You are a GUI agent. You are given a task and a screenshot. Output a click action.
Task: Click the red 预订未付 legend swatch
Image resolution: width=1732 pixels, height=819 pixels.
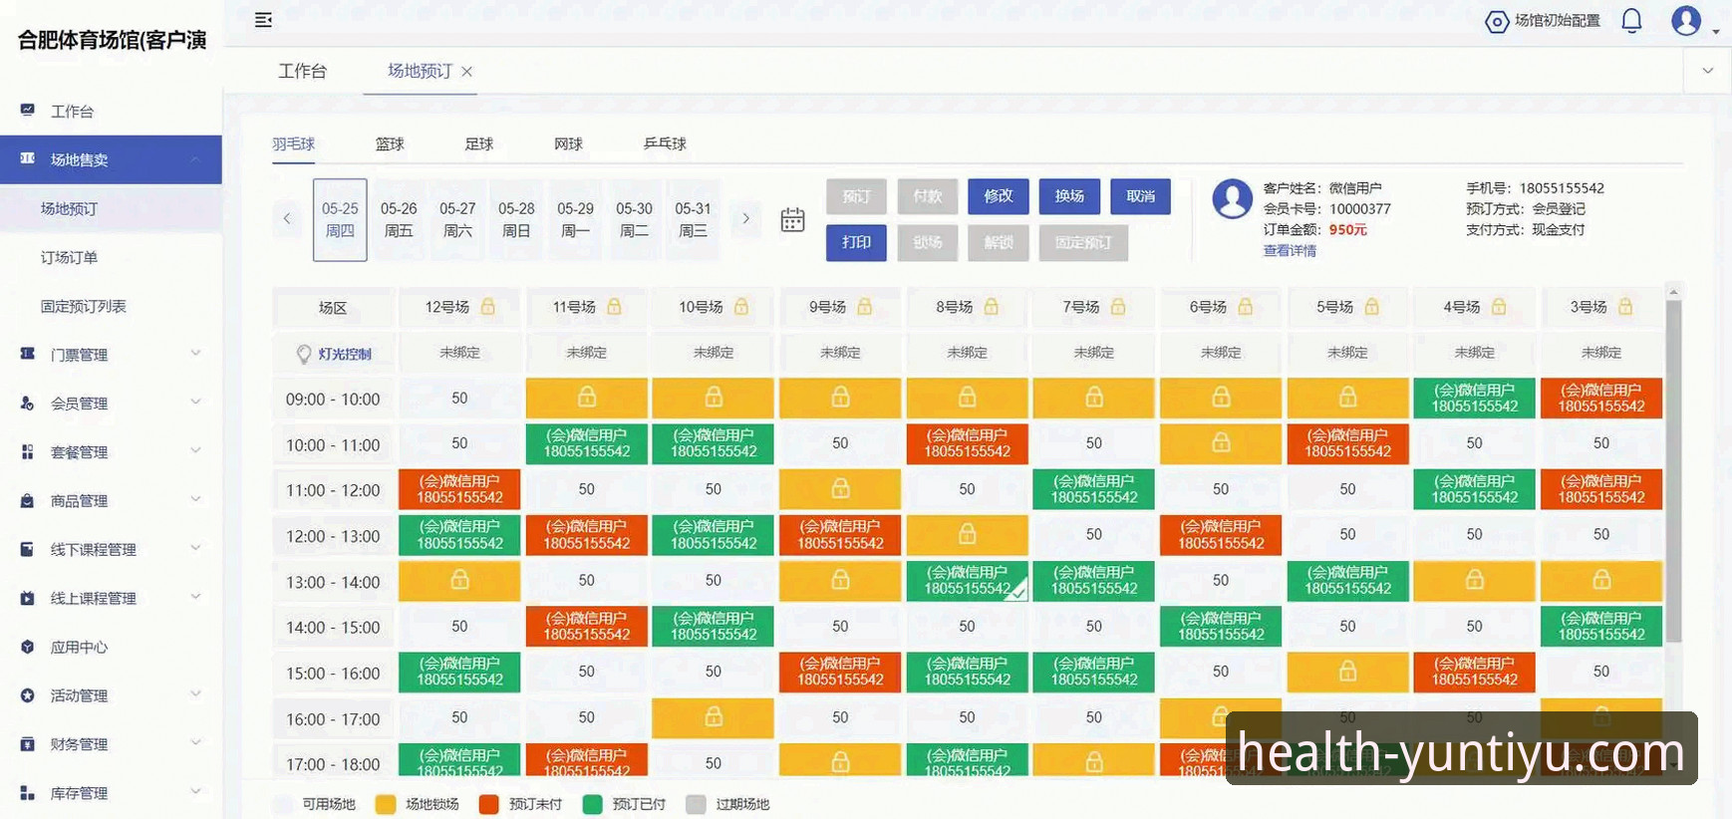tap(488, 804)
